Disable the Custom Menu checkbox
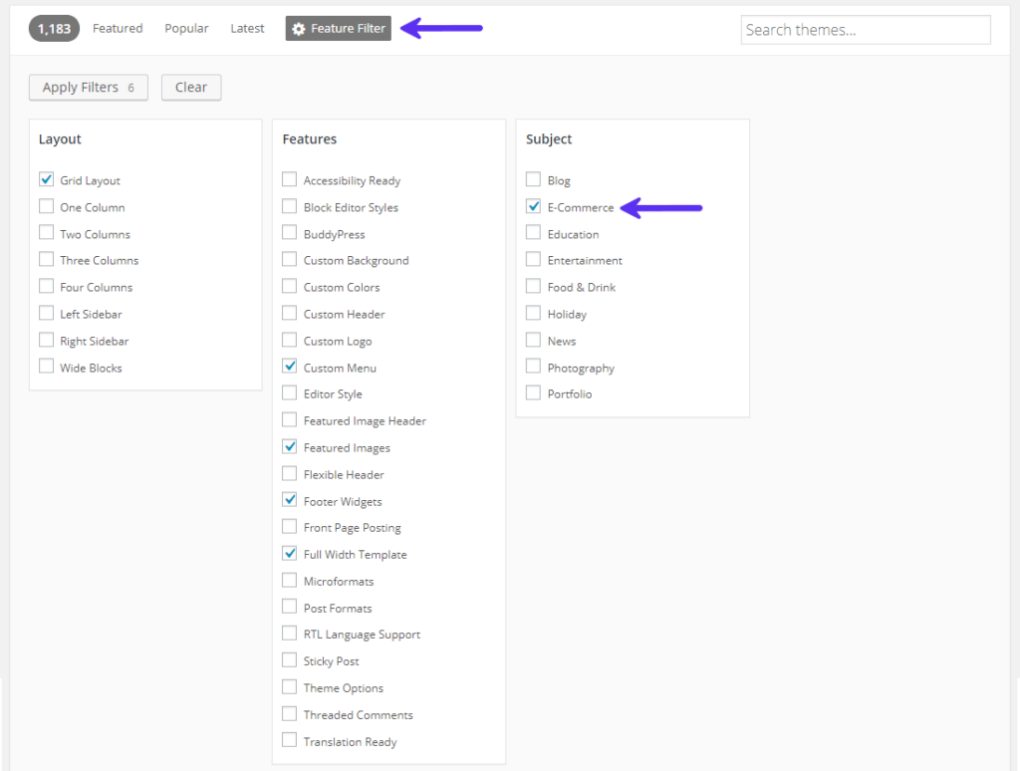Image resolution: width=1020 pixels, height=771 pixels. (290, 368)
